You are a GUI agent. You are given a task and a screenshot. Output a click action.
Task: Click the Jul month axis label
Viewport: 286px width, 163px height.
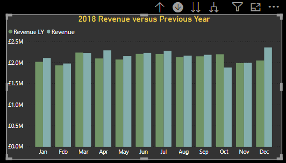coord(164,152)
